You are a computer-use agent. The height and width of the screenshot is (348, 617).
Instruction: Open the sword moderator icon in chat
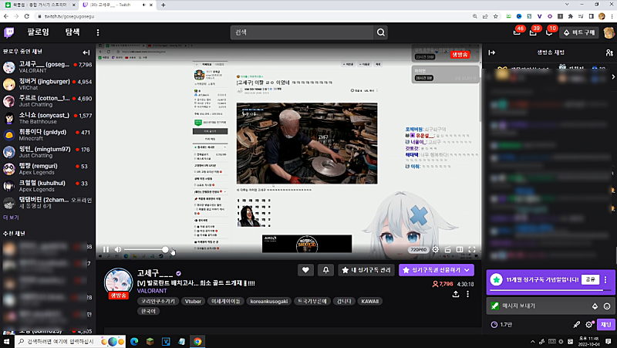576,325
